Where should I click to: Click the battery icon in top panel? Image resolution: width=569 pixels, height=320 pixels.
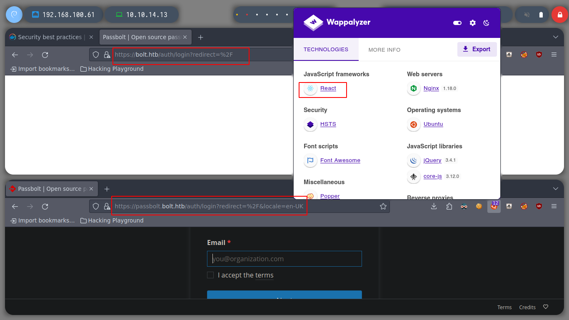pyautogui.click(x=541, y=15)
